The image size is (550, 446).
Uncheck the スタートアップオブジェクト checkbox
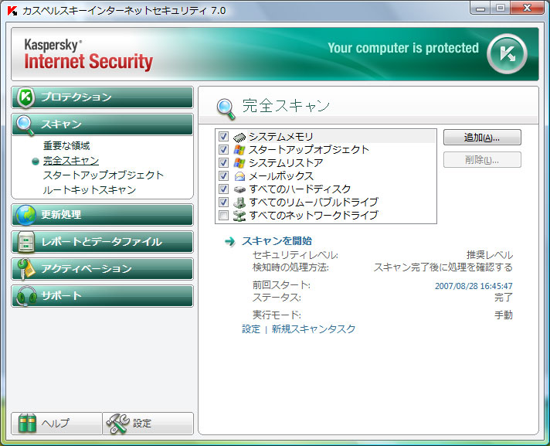[223, 149]
